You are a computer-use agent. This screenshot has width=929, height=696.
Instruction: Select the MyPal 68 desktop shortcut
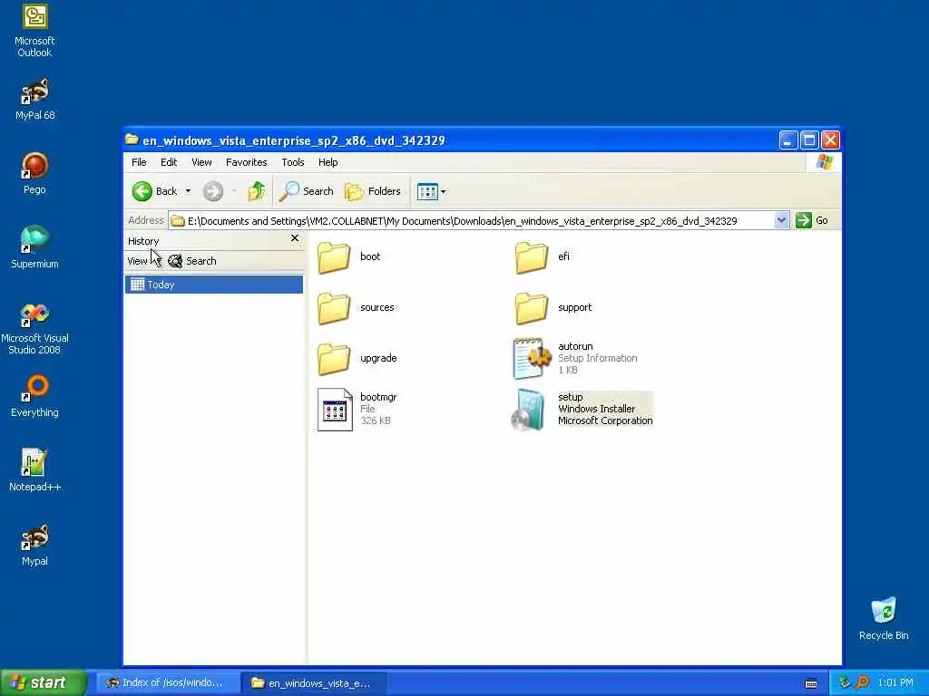[x=35, y=99]
